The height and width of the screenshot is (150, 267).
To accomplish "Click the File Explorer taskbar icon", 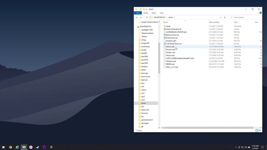I will click(x=24, y=147).
